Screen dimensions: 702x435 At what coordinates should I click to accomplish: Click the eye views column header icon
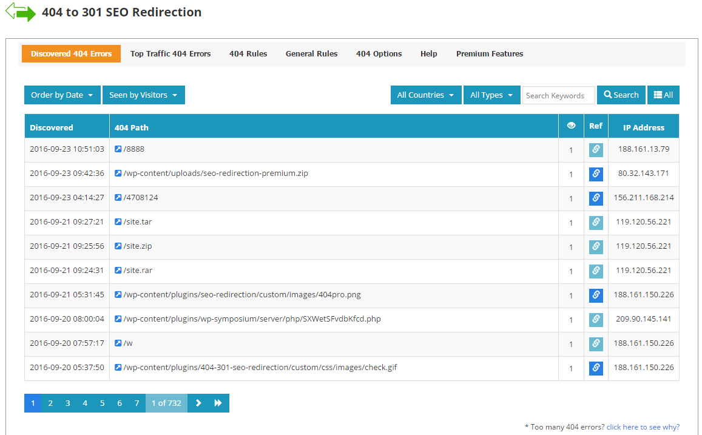(x=572, y=126)
